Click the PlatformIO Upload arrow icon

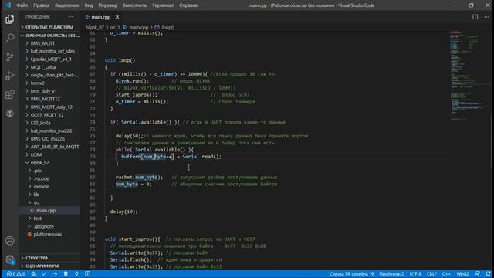pyautogui.click(x=55, y=274)
